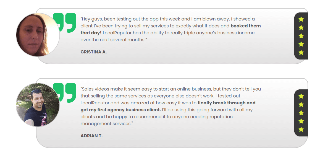Click the fourth star in Cristina's rating

point(301,44)
